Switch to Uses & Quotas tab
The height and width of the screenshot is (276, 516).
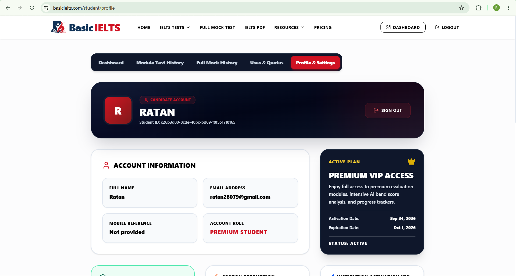267,62
